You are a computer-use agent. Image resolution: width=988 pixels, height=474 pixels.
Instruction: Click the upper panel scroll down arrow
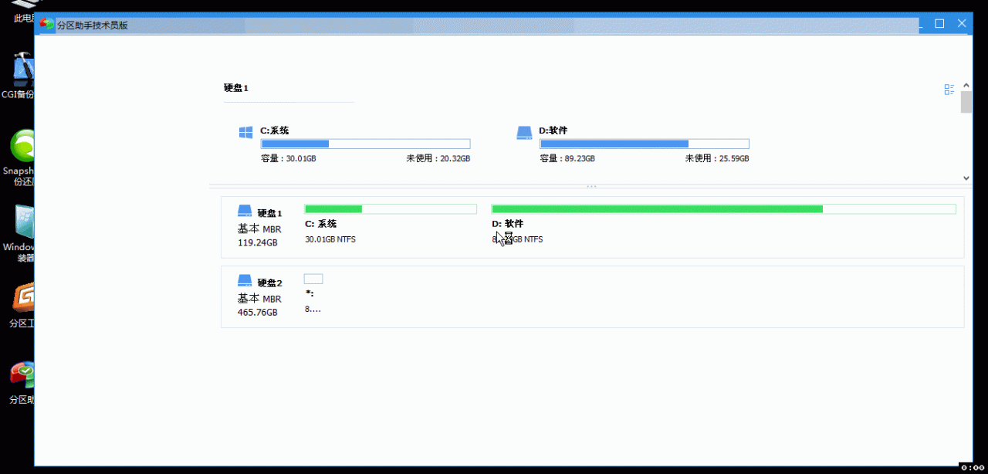point(966,178)
